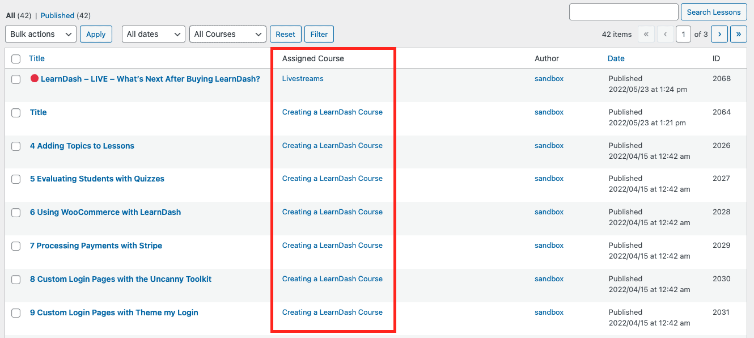This screenshot has height=338, width=754.
Task: Select checkbox for 4 Adding Topics to Lessons
Action: pyautogui.click(x=16, y=146)
